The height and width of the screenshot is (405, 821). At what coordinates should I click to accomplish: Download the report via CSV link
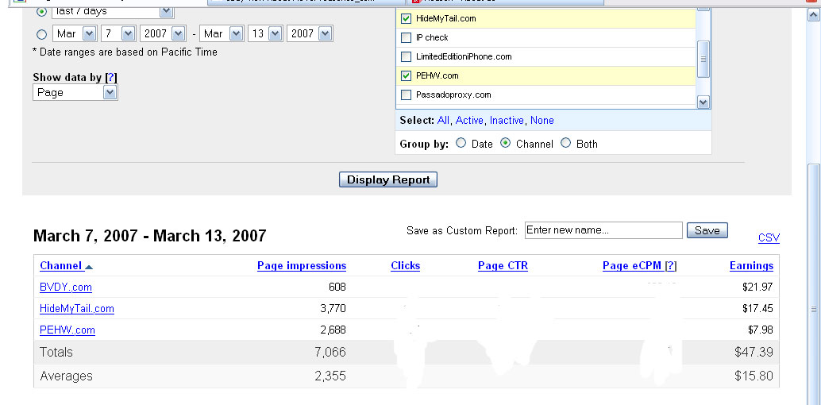[769, 237]
